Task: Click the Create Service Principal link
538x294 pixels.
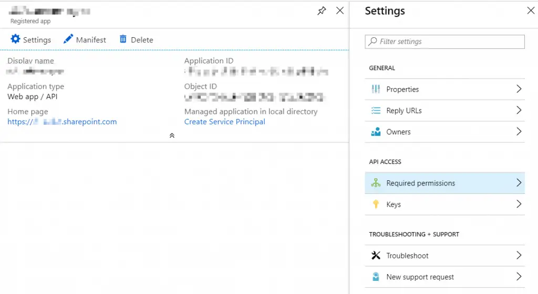Action: [224, 122]
